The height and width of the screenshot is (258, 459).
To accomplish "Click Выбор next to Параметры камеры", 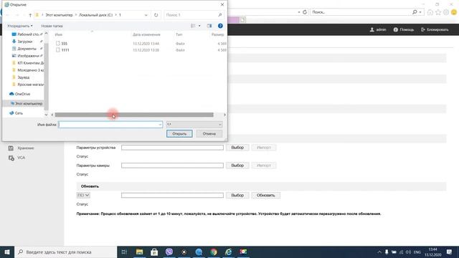I will (237, 166).
